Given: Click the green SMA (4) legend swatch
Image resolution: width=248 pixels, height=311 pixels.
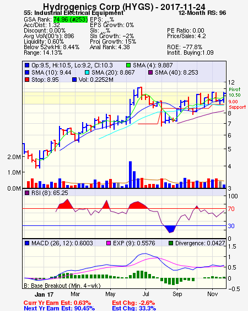Looking at the screenshot, I should point(128,65).
